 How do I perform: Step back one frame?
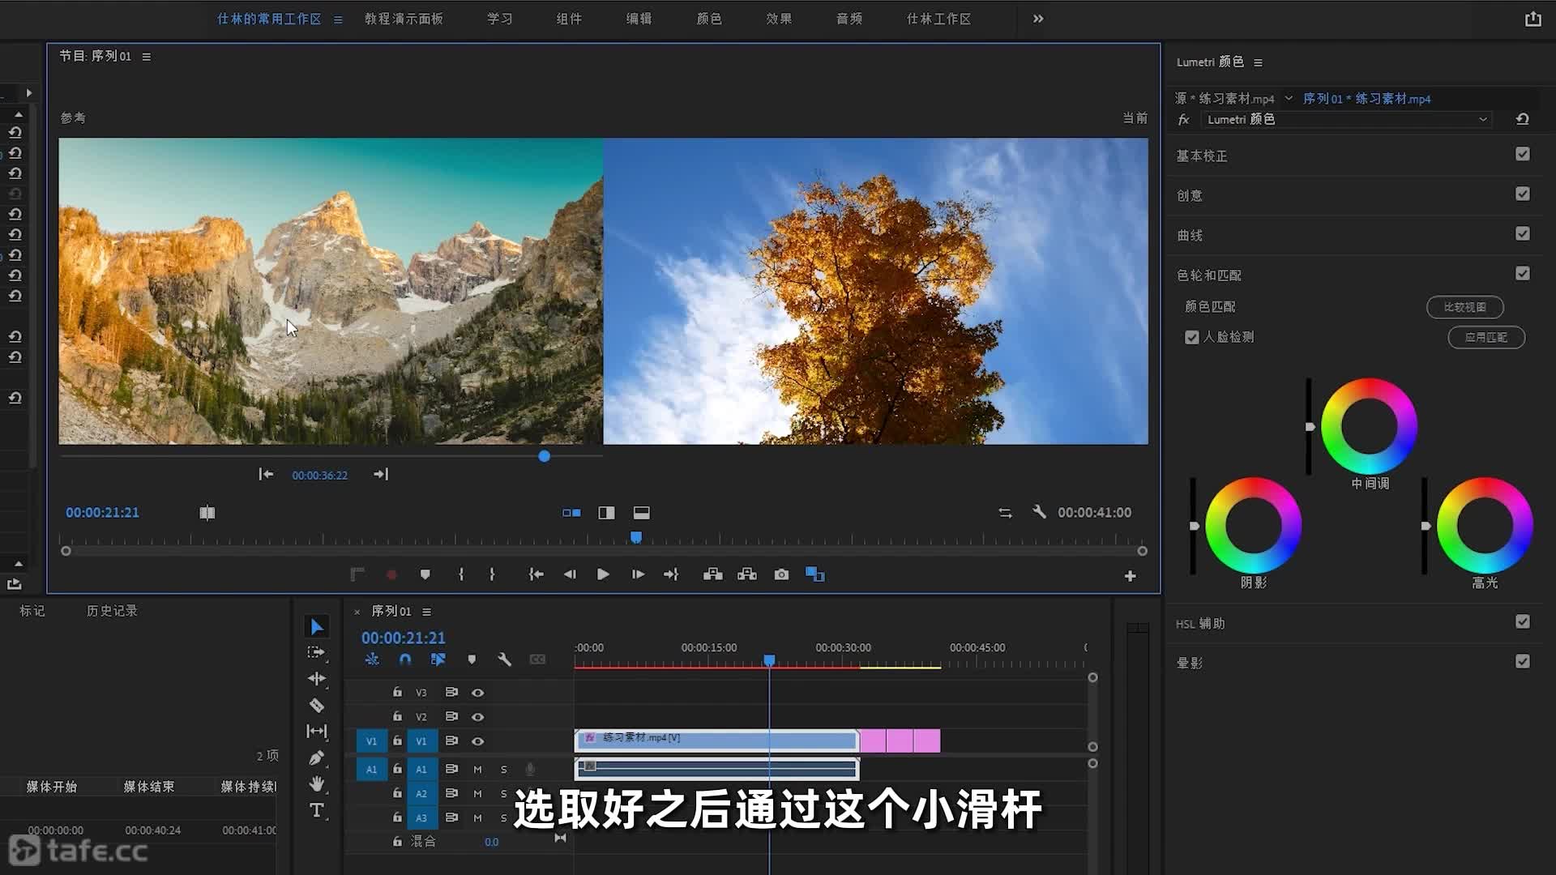pos(570,574)
